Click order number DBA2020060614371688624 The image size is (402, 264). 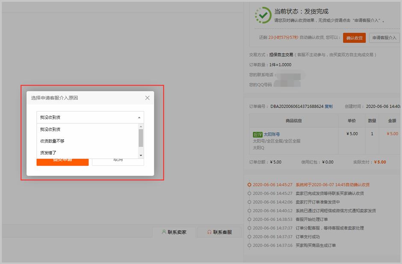[297, 106]
